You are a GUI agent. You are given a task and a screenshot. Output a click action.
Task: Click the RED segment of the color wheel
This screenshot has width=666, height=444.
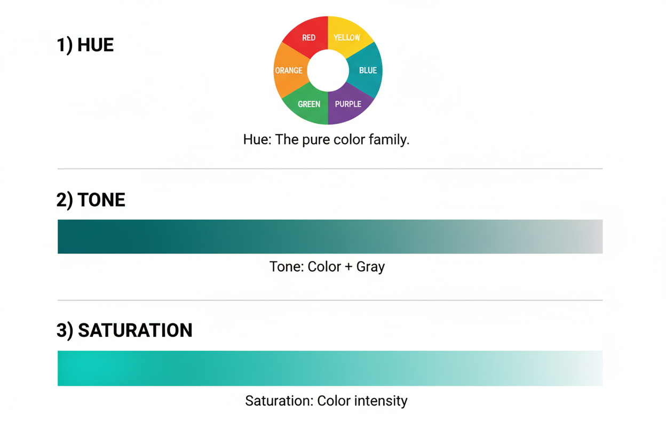306,36
